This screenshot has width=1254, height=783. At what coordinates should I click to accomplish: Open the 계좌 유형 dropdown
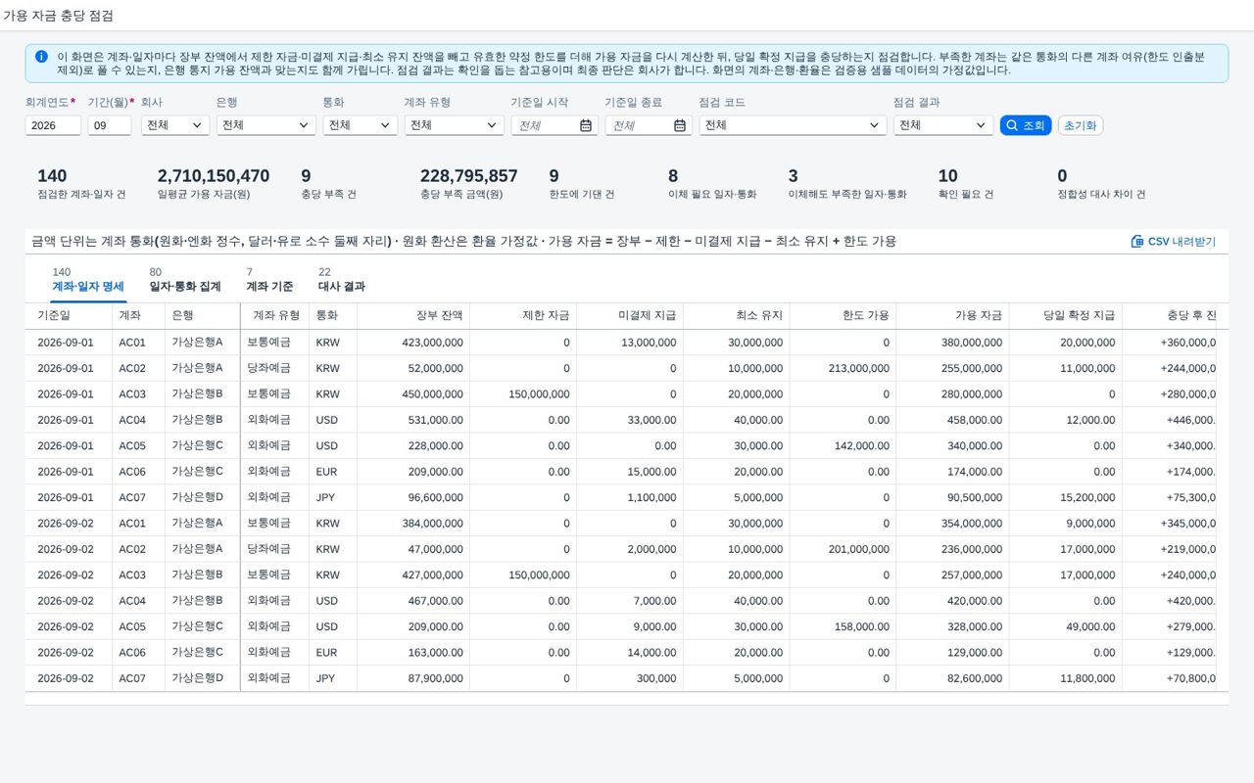(x=454, y=125)
